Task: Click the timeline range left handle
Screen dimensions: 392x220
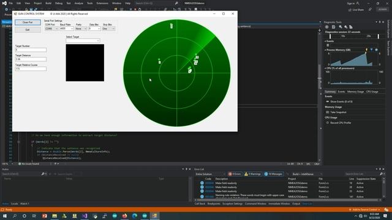Action: 330,37
